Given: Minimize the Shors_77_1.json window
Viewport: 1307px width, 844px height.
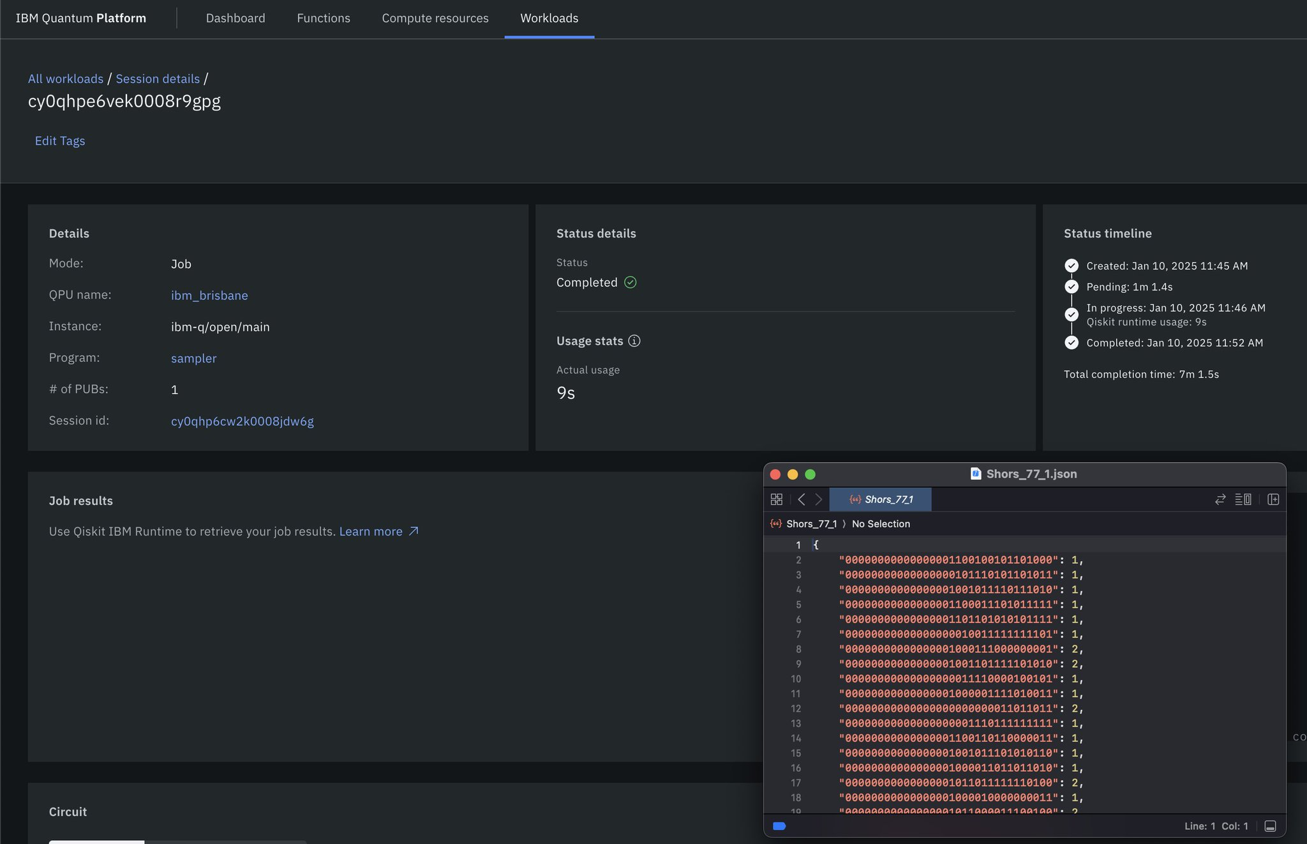Looking at the screenshot, I should [x=793, y=474].
